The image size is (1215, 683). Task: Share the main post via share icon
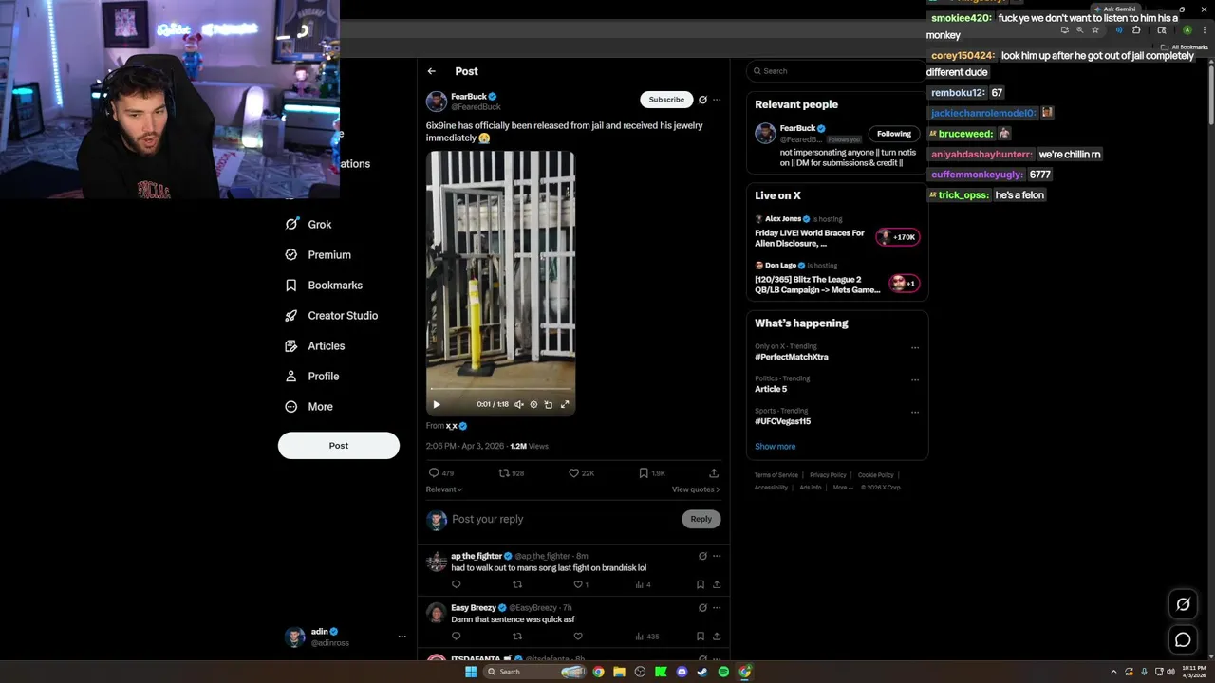[x=714, y=472]
